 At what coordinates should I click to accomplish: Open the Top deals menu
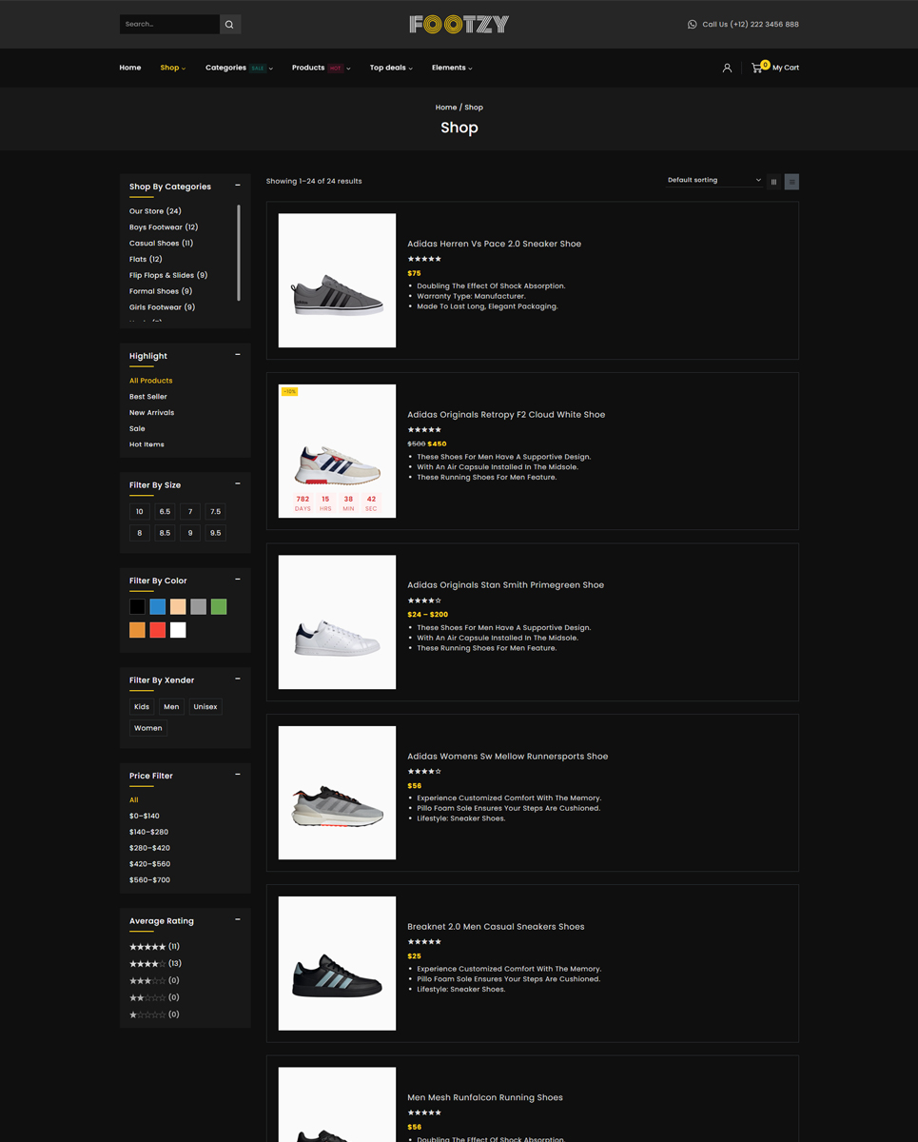tap(390, 68)
